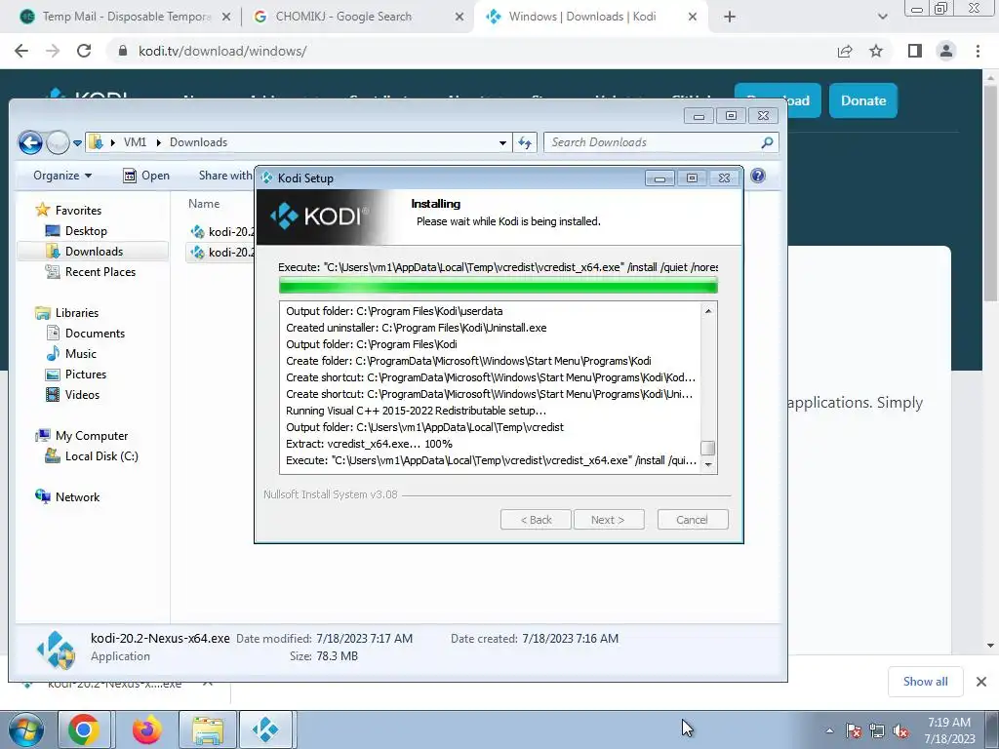Image resolution: width=999 pixels, height=749 pixels.
Task: Reload the Kodi download page
Action: click(x=84, y=51)
